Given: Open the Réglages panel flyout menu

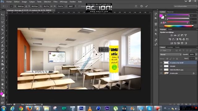Looking at the screenshot, I should point(197,29).
